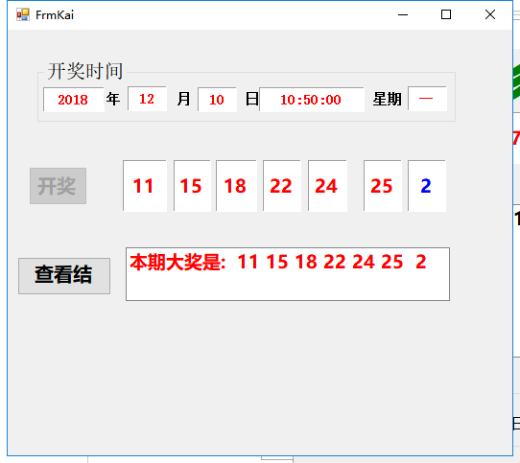Minimize the FrmKai window
This screenshot has width=520, height=463.
[x=403, y=15]
